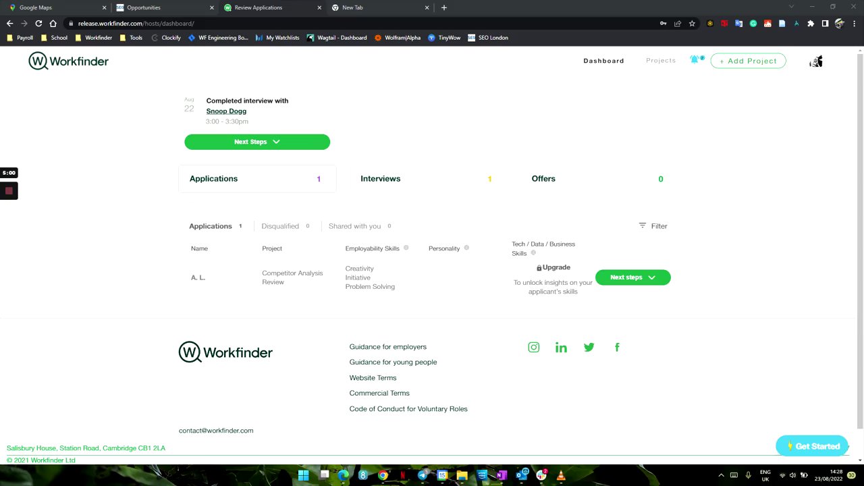This screenshot has width=864, height=486.
Task: Open the Website Terms link
Action: tap(373, 377)
